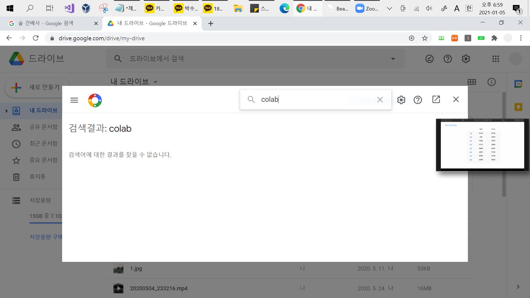Click the search magnifier in dialog
Screen dimensions: 530x298
(251, 100)
